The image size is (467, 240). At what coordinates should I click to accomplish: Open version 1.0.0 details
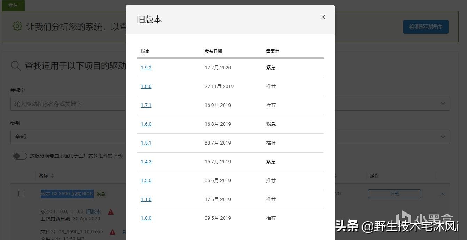[x=146, y=218]
